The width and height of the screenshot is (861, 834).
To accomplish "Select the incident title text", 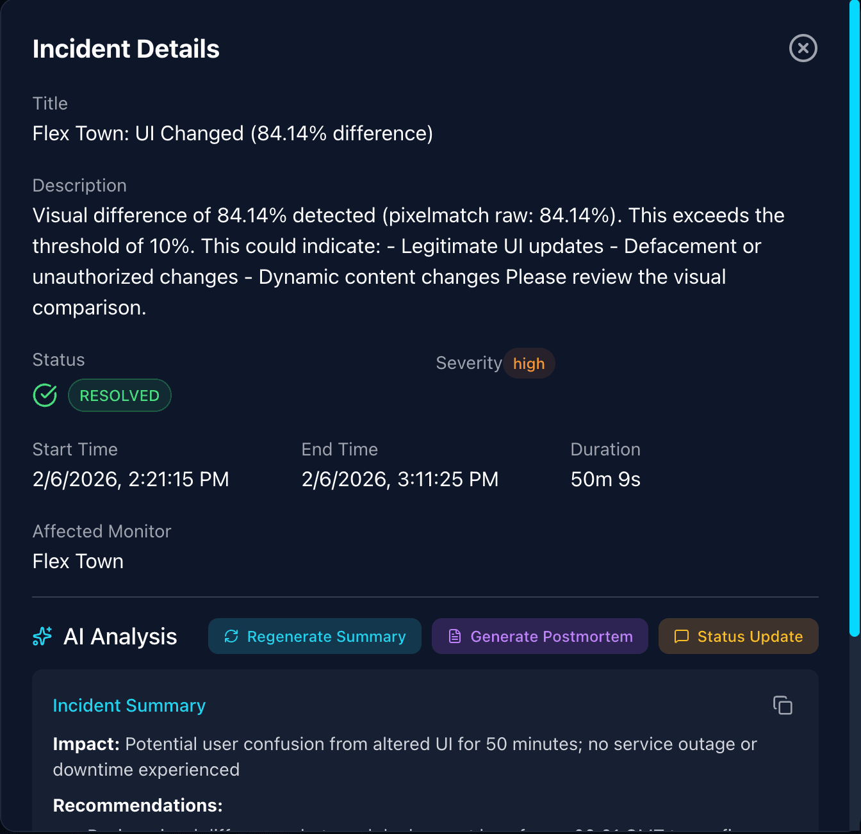I will coord(233,133).
